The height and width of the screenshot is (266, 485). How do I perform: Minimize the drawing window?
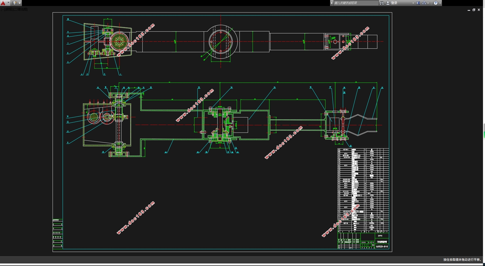[469, 10]
